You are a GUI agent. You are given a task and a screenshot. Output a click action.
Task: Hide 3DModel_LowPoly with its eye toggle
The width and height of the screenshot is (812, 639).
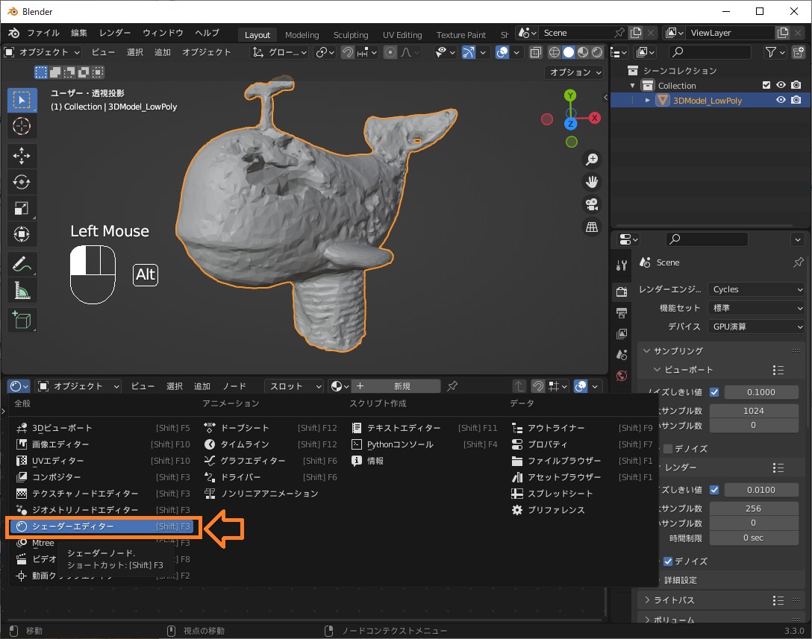781,99
